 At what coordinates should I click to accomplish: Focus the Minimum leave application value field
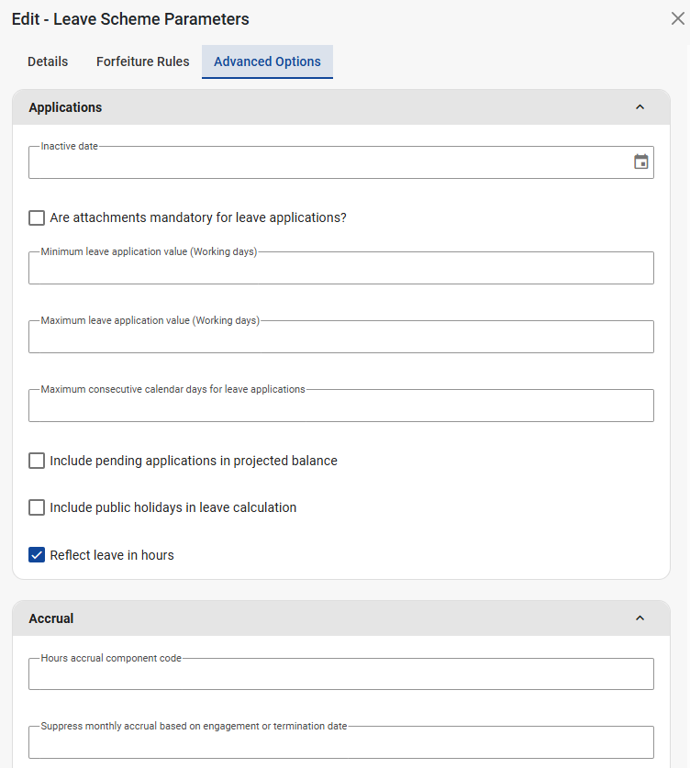click(340, 269)
